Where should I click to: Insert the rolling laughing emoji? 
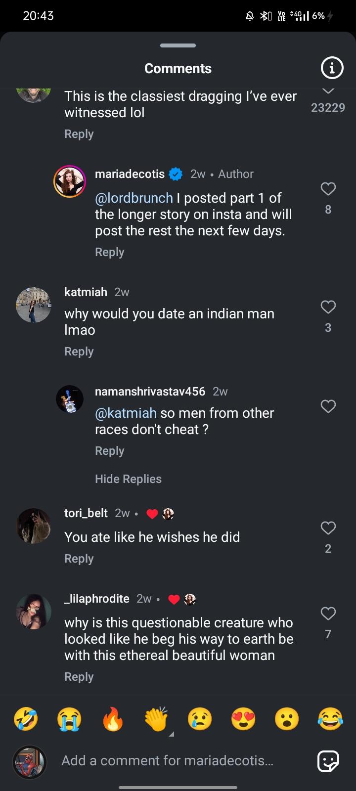(x=26, y=719)
